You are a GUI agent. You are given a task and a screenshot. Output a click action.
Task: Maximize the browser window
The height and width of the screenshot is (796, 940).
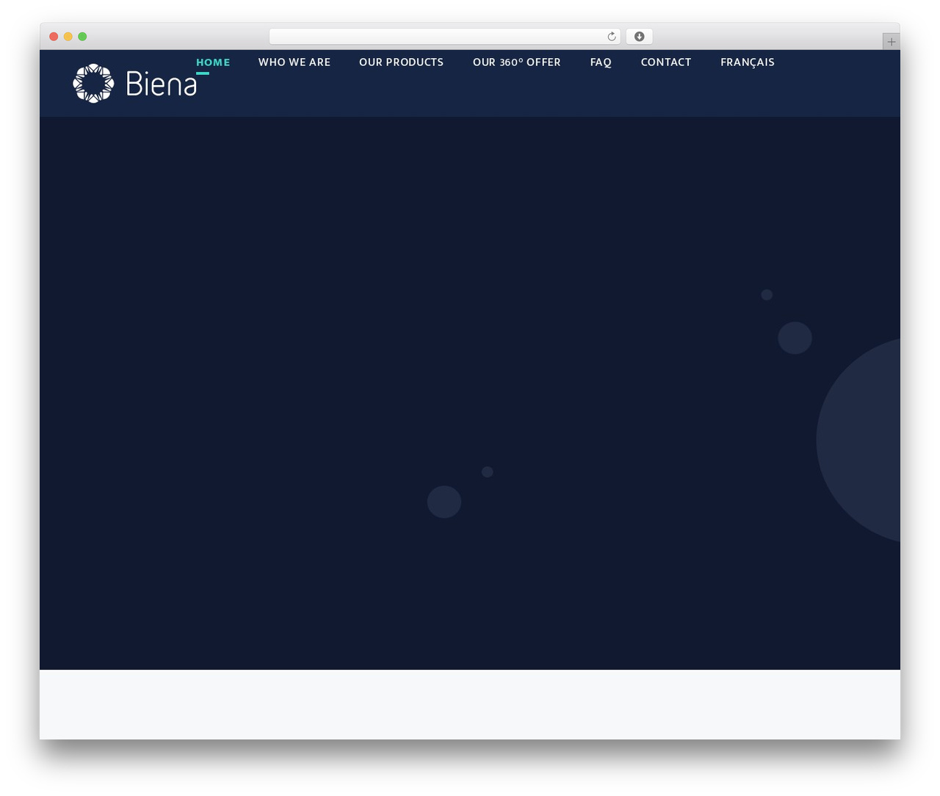(x=82, y=37)
